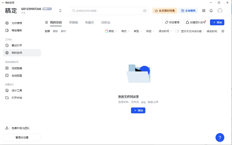Switch to 收藏夹 tab
This screenshot has width=232, height=145.
point(90,22)
